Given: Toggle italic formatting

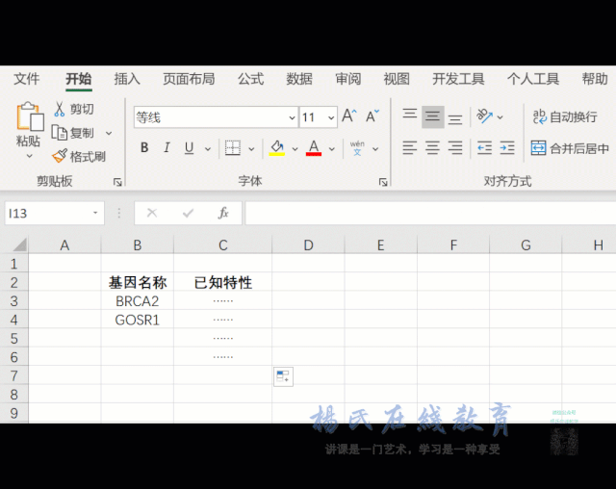Looking at the screenshot, I should coord(167,148).
